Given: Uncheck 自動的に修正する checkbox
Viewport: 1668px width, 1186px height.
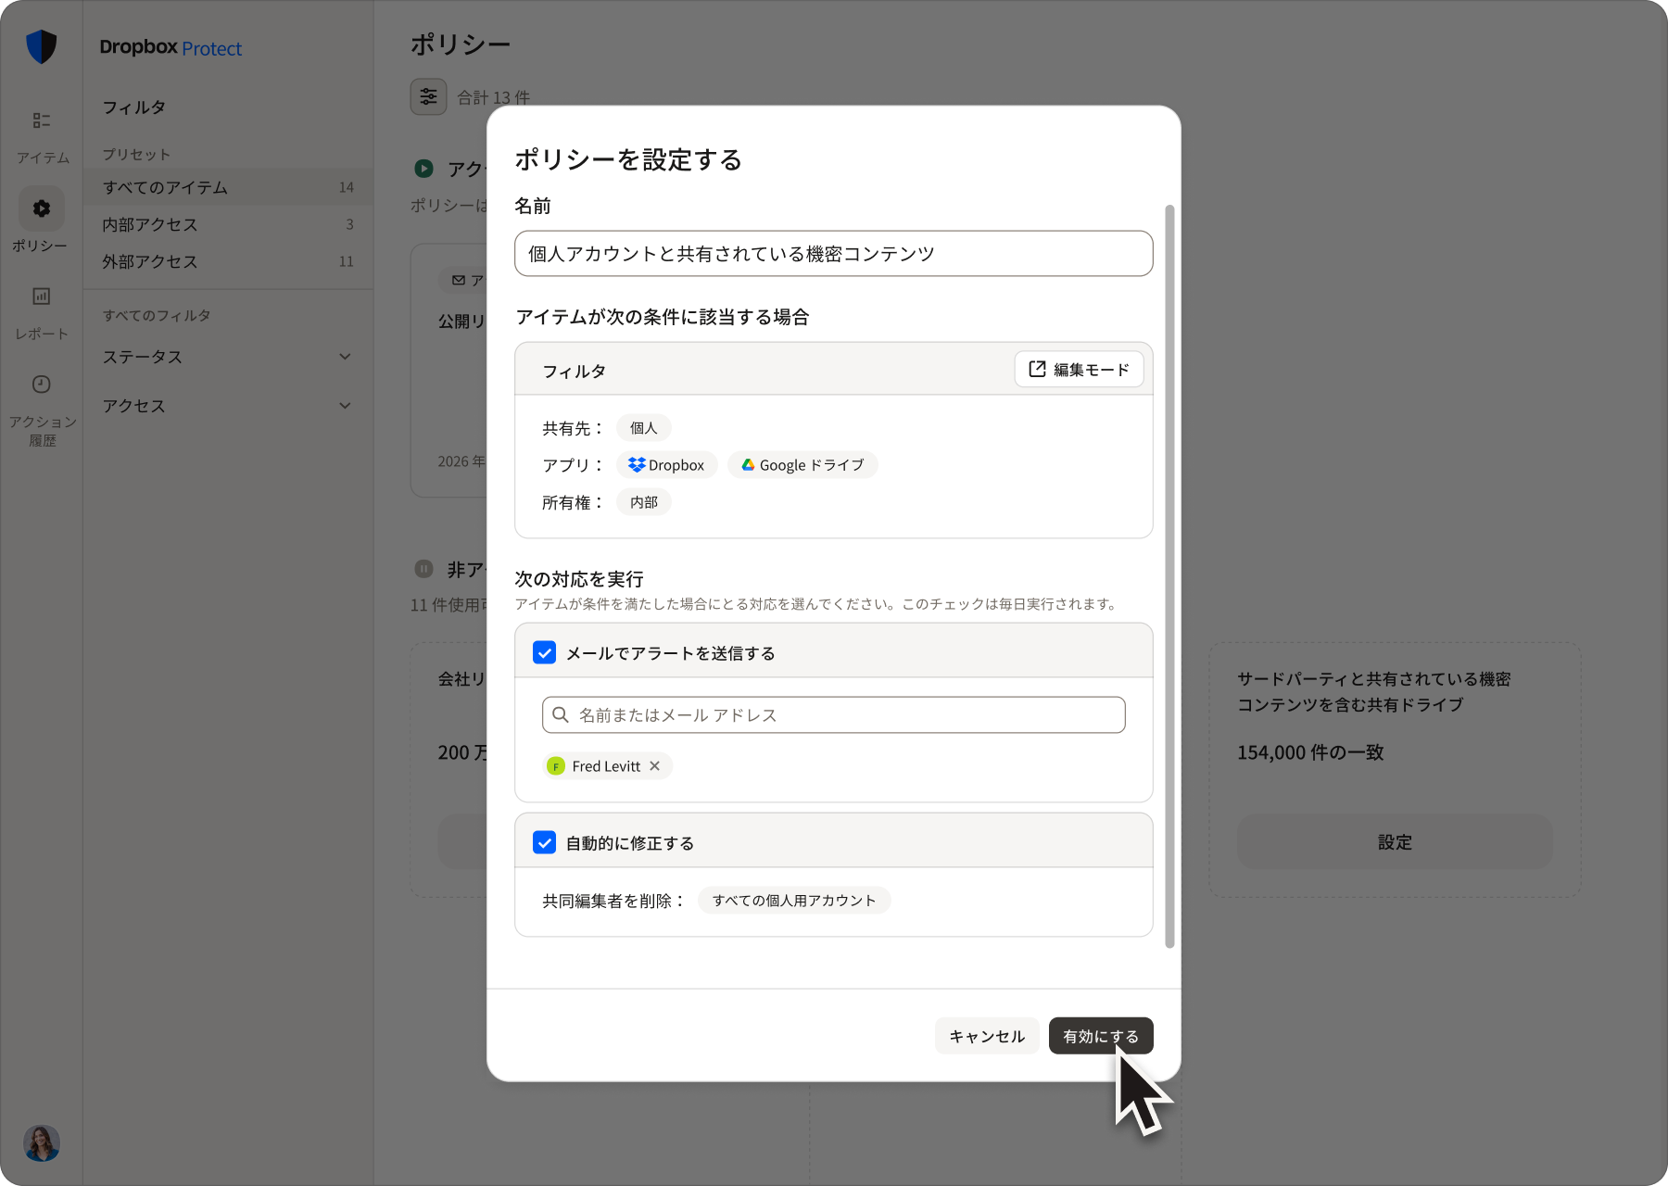Looking at the screenshot, I should tap(545, 842).
